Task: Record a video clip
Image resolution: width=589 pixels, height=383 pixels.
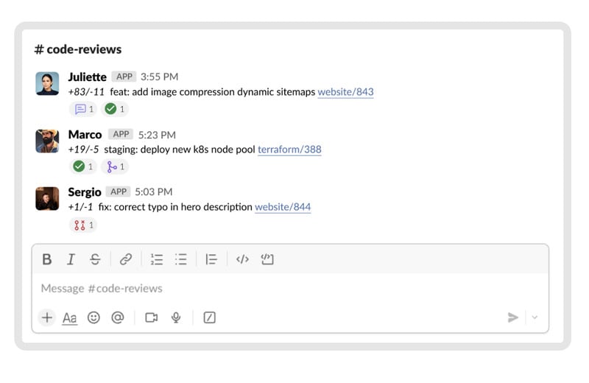Action: (x=152, y=317)
